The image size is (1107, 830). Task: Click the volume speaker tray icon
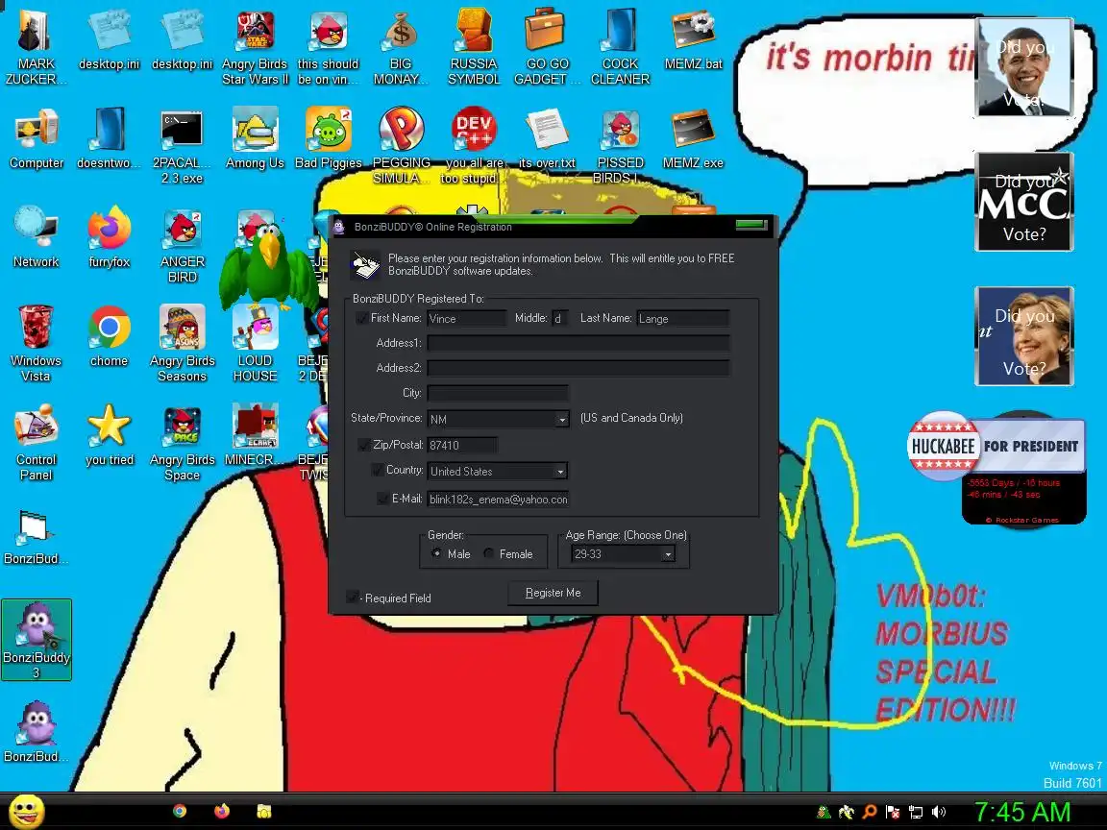[x=938, y=812]
